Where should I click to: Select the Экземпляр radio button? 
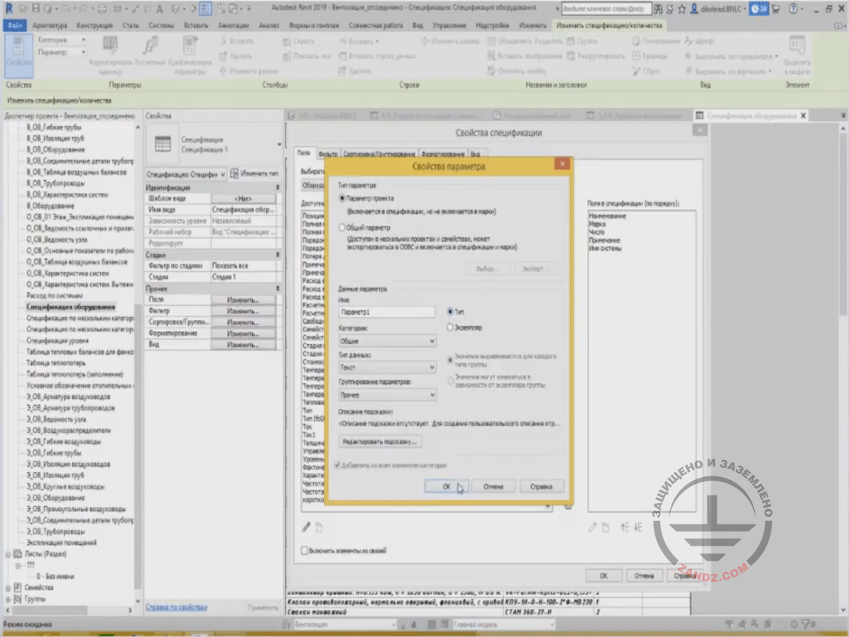click(451, 328)
